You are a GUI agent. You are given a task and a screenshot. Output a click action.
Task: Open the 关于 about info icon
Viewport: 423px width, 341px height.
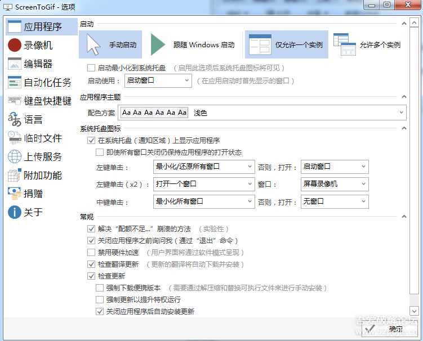point(15,212)
